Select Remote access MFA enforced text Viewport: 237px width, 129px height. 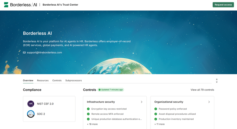coord(107,114)
